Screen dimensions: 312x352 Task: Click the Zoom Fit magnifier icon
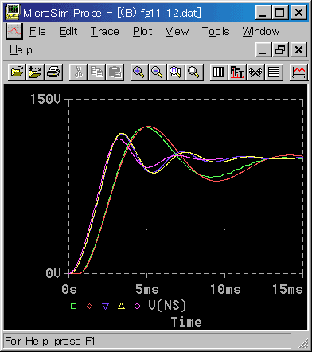click(x=194, y=72)
